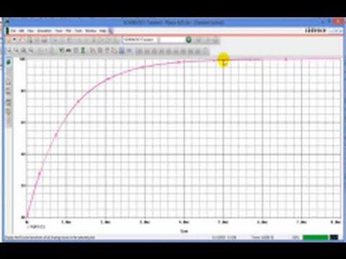Open the Edit menu

(x=22, y=31)
